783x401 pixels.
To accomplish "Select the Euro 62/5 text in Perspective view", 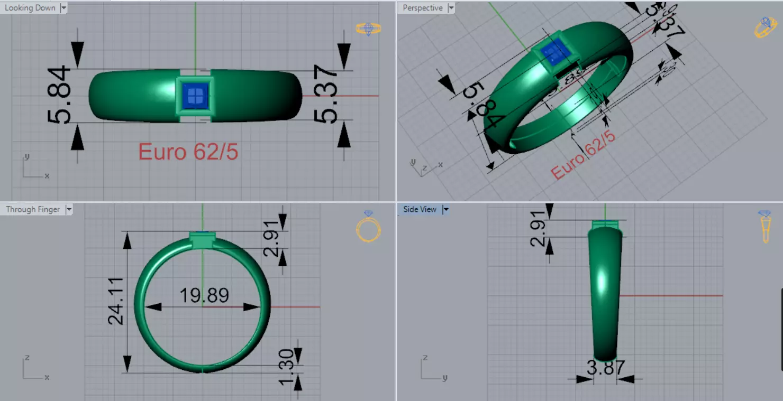I will (x=584, y=155).
